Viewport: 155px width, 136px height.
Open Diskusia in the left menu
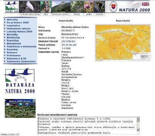click(x=12, y=52)
